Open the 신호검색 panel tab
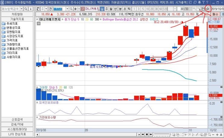 17,119
